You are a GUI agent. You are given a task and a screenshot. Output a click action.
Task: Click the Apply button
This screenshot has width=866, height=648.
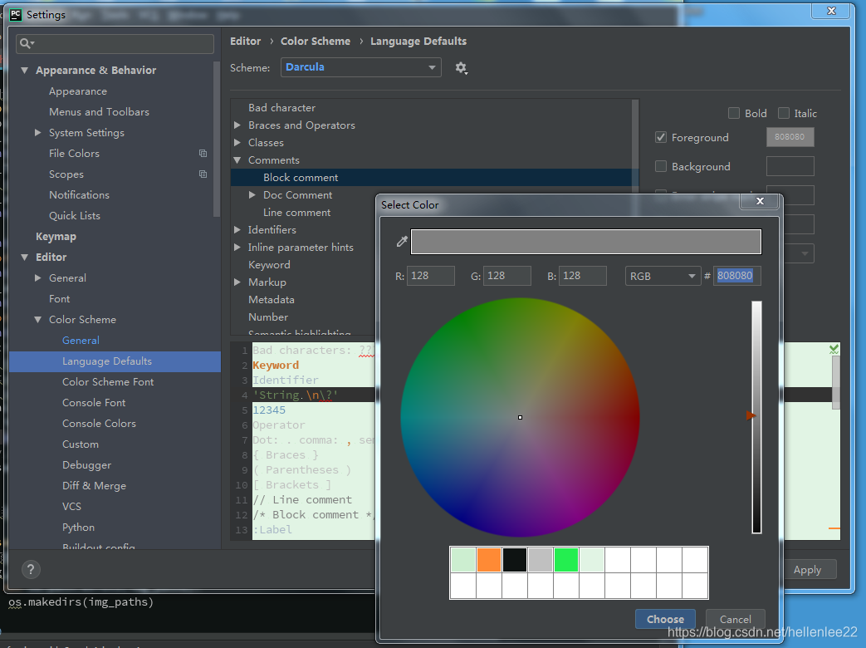click(807, 570)
